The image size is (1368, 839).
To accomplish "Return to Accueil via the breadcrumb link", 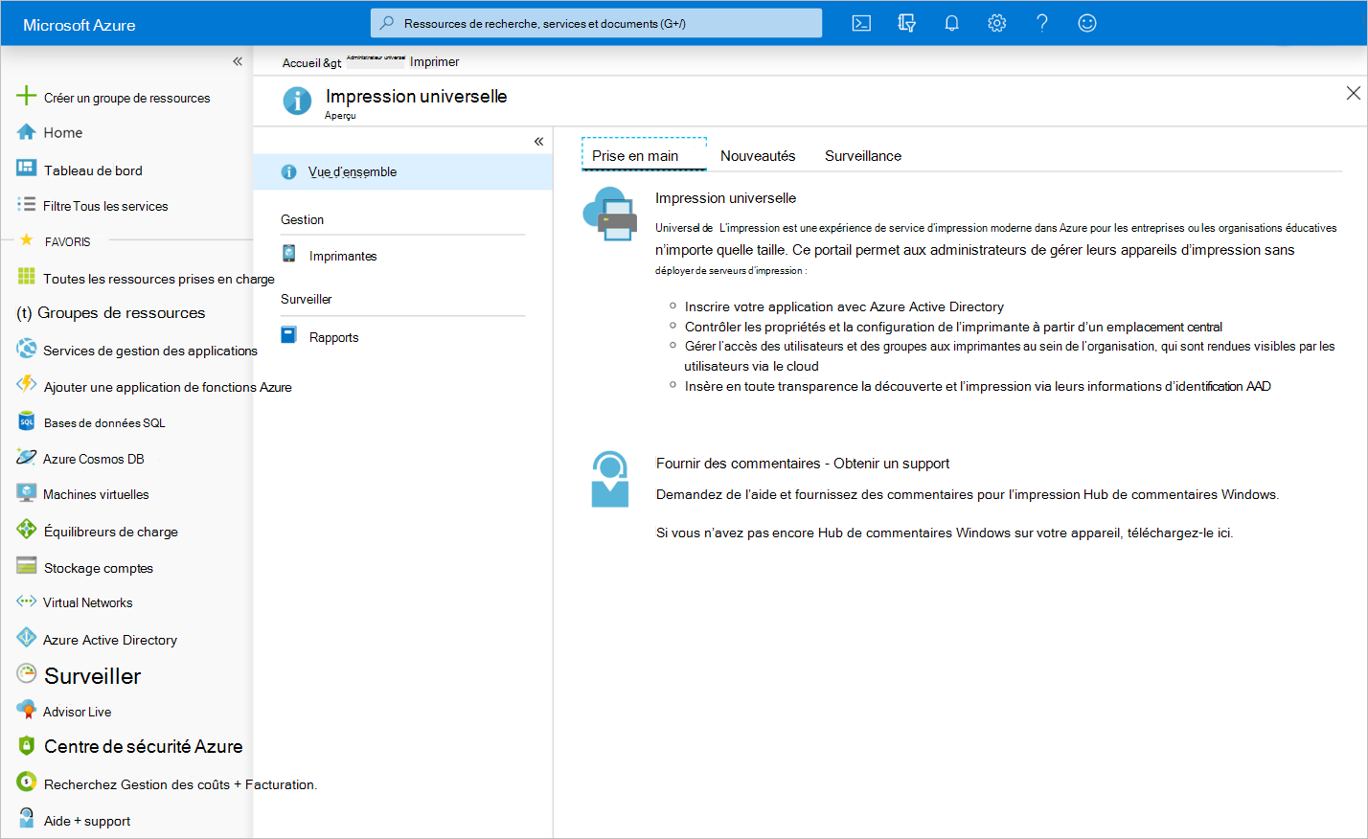I will coord(300,61).
